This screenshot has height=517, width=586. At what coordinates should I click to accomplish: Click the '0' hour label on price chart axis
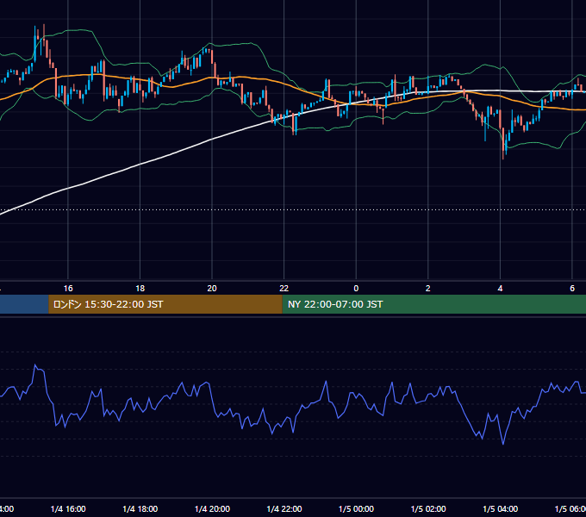coord(356,289)
